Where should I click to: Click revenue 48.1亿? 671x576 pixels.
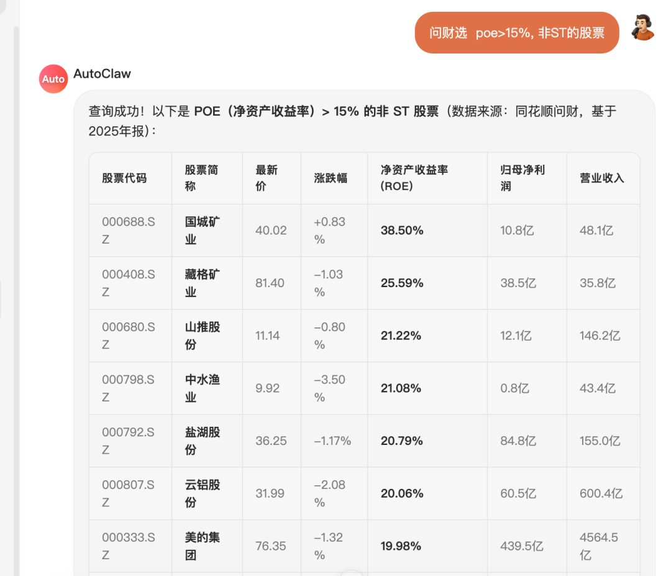tap(596, 231)
